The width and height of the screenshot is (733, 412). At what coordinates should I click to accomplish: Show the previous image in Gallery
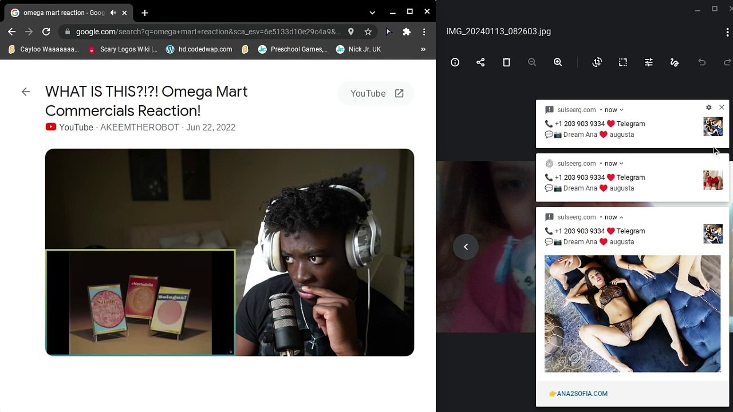466,247
